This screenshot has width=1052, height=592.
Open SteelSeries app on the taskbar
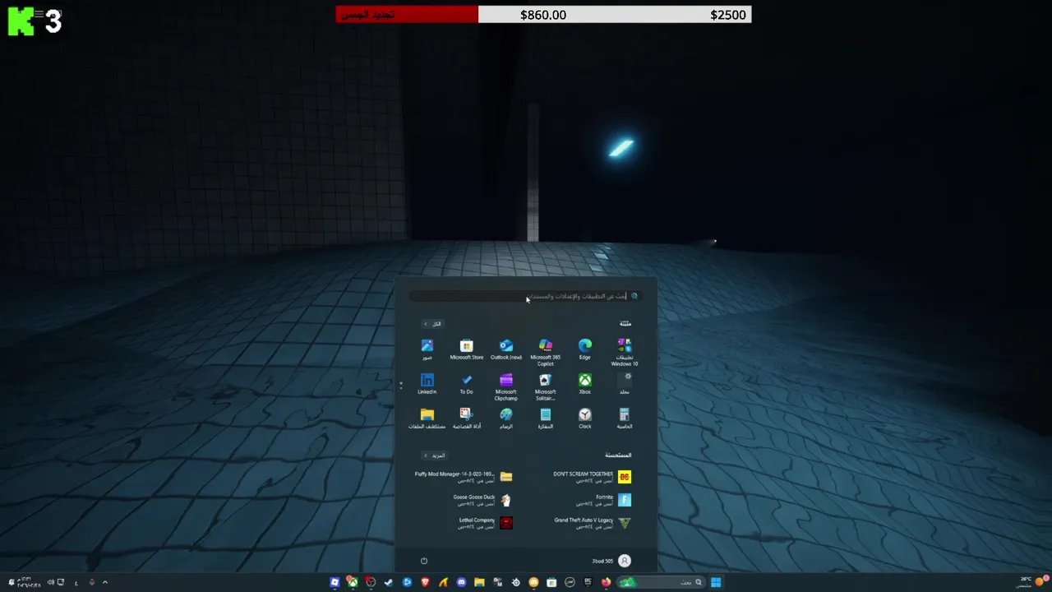coord(515,582)
